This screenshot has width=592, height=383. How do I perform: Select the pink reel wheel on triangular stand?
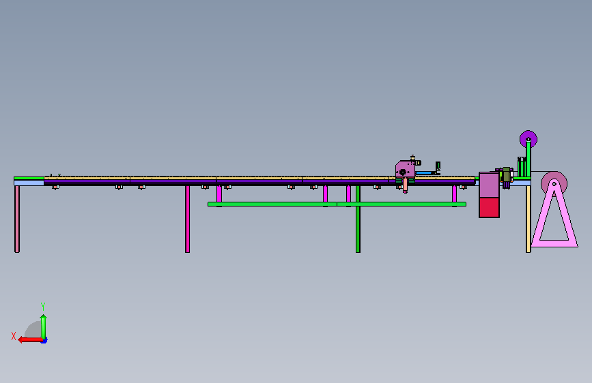click(554, 183)
